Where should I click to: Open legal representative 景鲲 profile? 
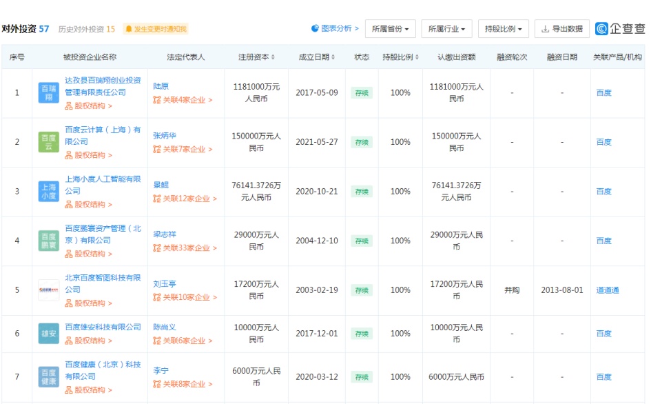click(x=161, y=185)
